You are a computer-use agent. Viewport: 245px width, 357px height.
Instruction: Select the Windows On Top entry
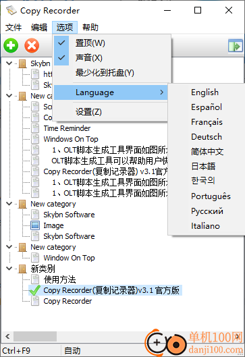click(x=71, y=139)
